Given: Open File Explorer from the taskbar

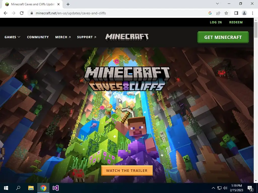Looking at the screenshot, I should 31,188.
